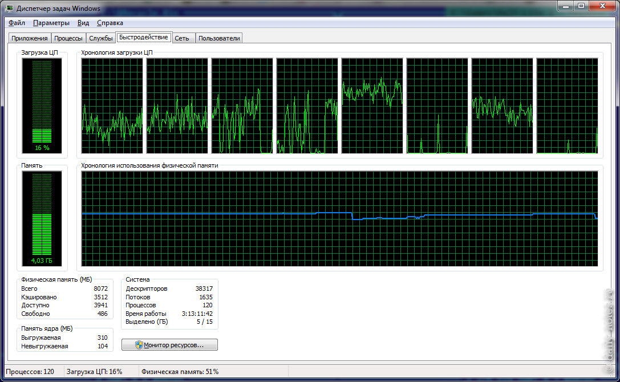620x382 pixels.
Task: Go to the Пользователи tab
Action: tap(219, 38)
